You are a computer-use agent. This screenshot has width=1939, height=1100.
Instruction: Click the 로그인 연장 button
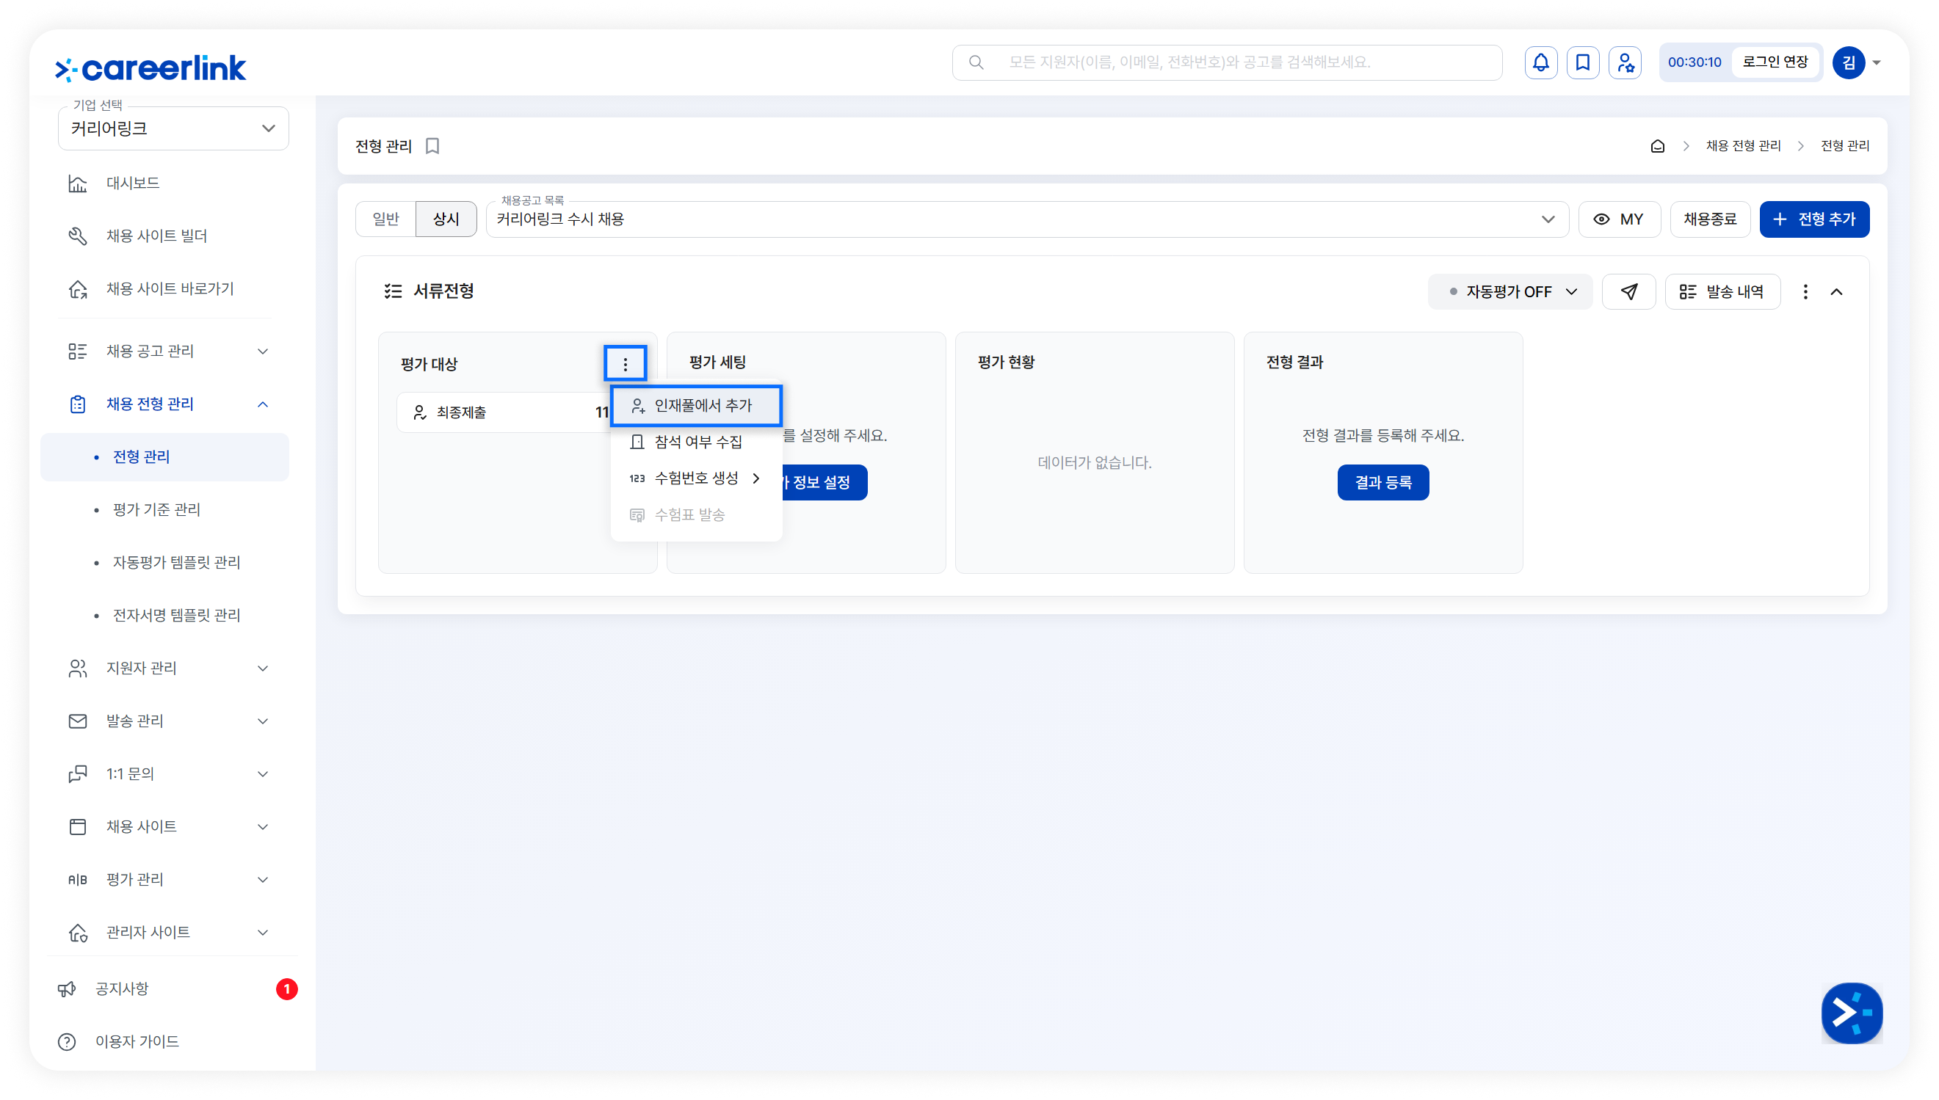pyautogui.click(x=1775, y=62)
